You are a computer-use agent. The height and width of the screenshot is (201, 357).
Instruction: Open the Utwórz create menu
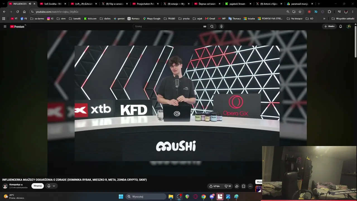tap(329, 27)
